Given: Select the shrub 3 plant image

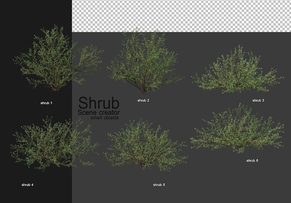Looking at the screenshot, I should click(x=237, y=70).
